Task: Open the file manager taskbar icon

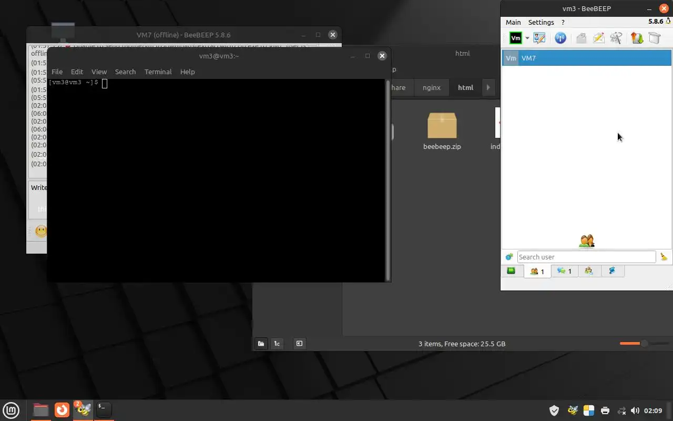Action: click(x=40, y=409)
